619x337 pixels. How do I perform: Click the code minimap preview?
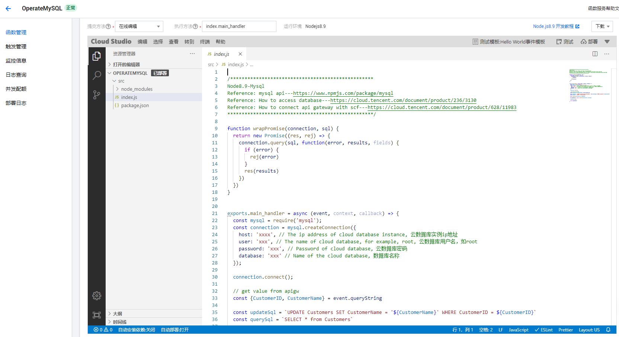pyautogui.click(x=589, y=85)
